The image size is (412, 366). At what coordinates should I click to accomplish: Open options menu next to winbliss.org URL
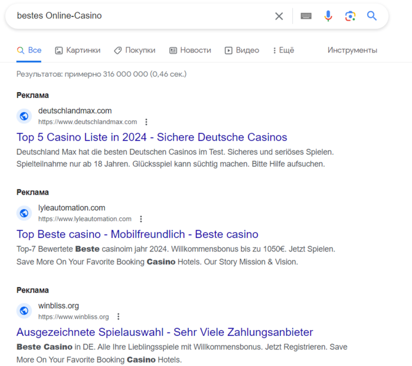tap(119, 316)
